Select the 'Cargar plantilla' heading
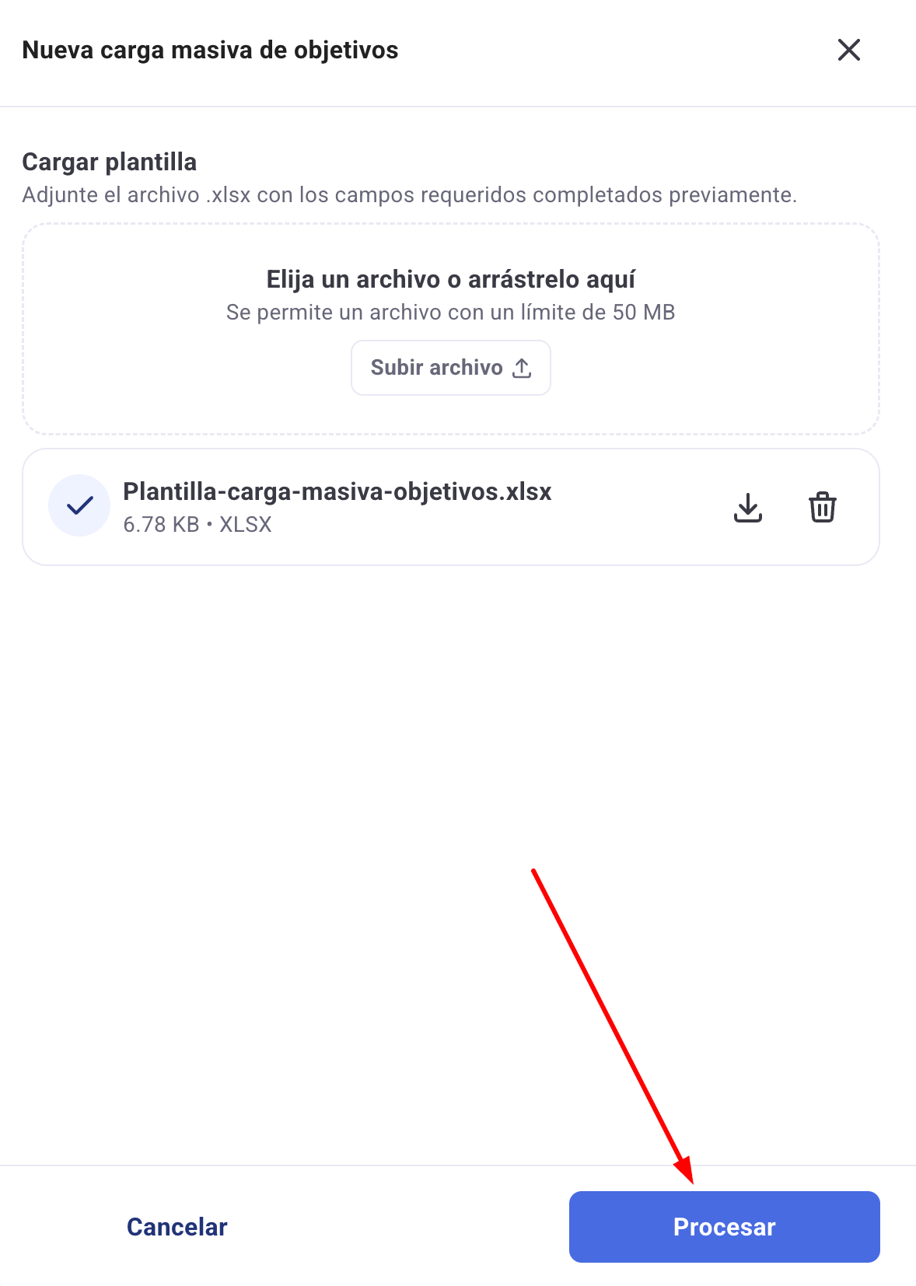The height and width of the screenshot is (1286, 916). 110,162
